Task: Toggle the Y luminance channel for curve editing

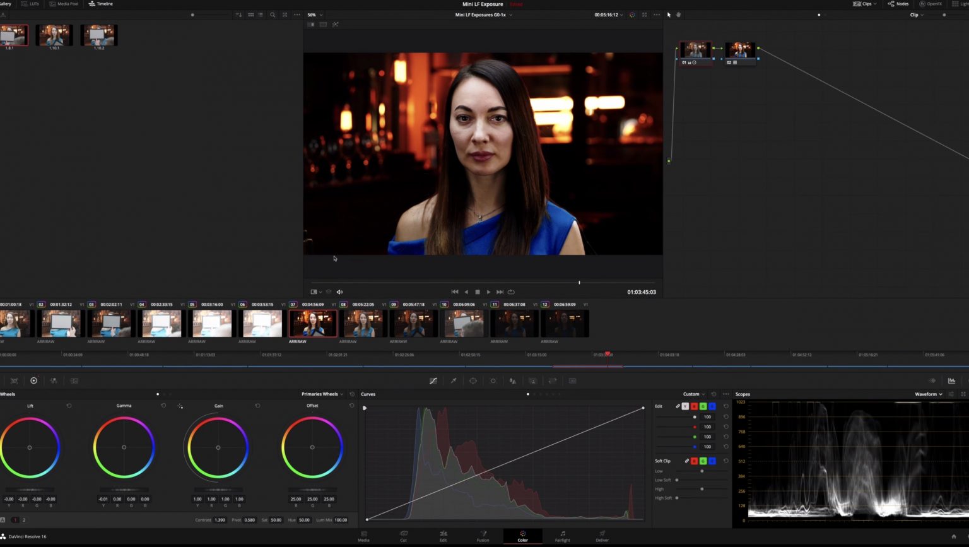Action: [x=686, y=406]
